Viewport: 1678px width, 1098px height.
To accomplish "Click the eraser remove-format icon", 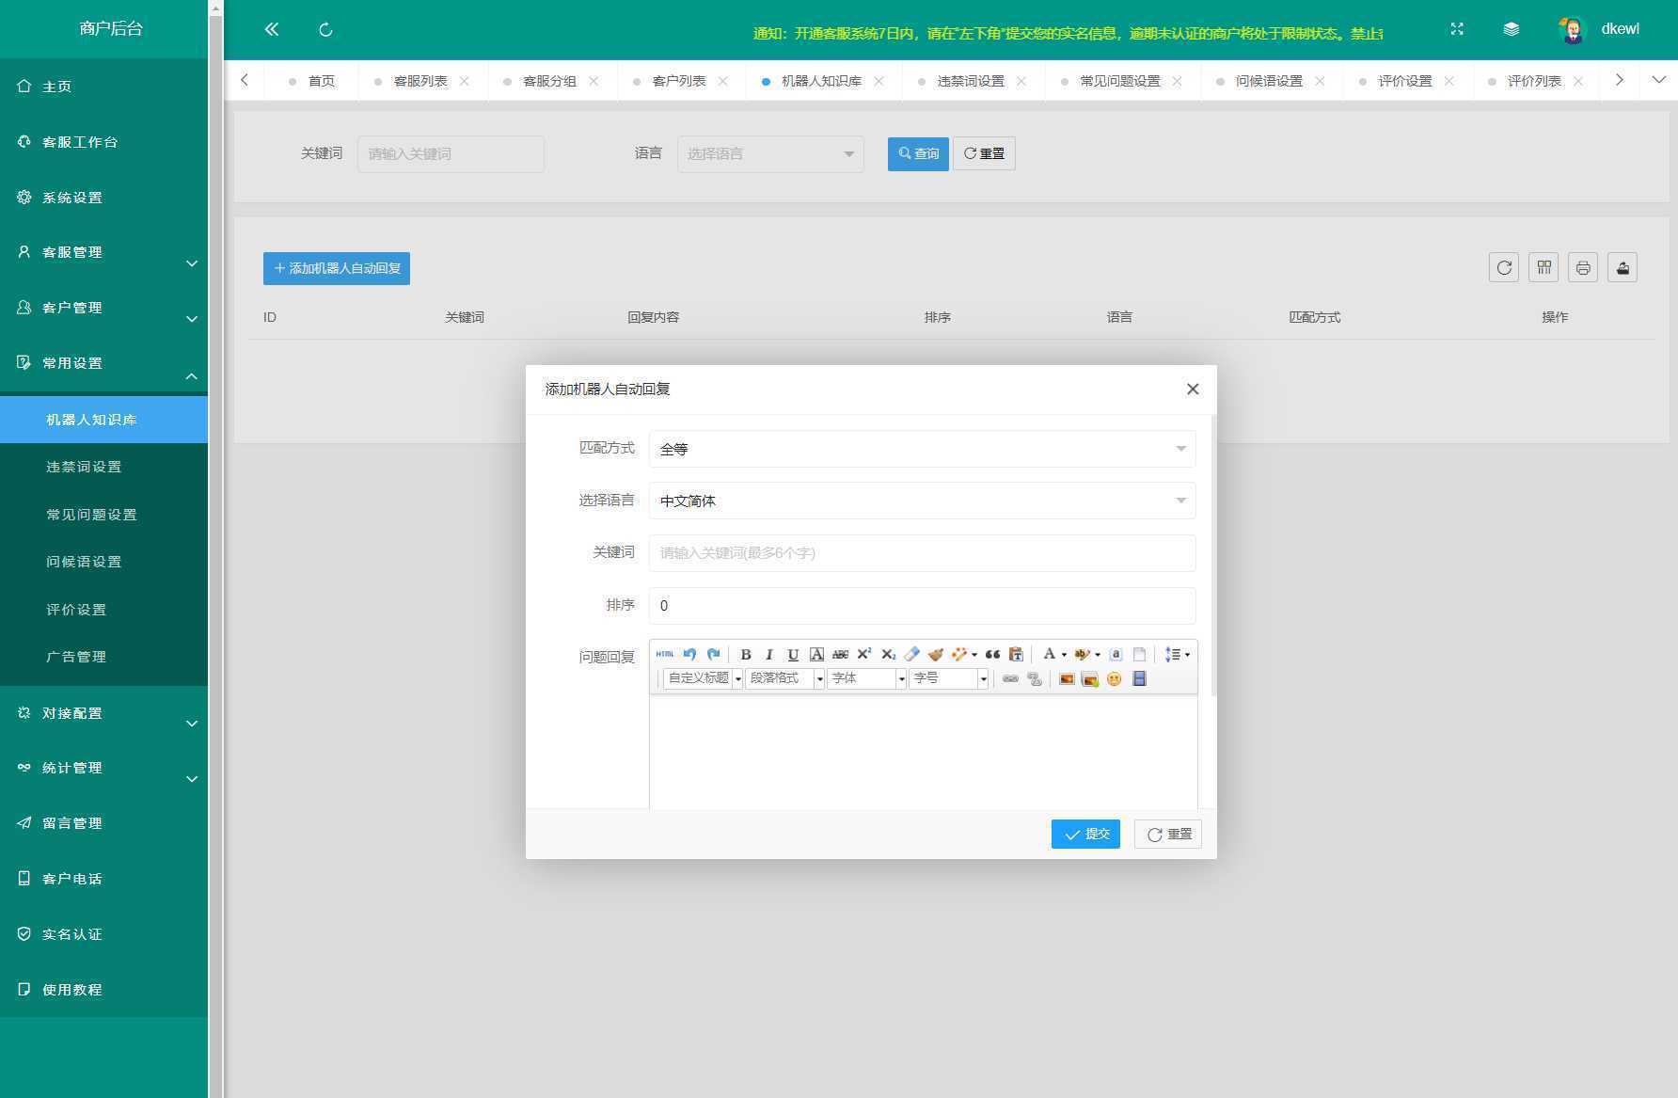I will pos(911,654).
